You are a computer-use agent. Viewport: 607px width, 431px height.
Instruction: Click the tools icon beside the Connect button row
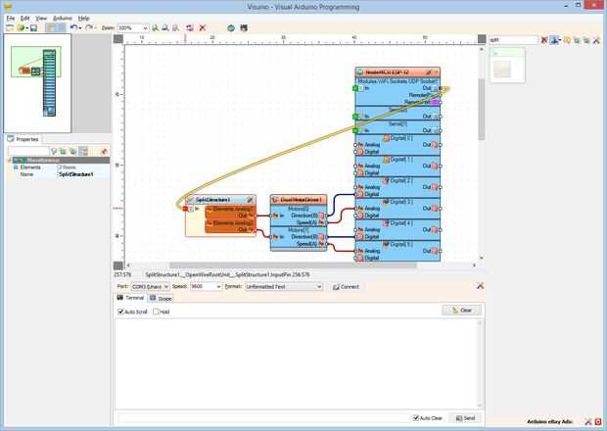[x=480, y=286]
